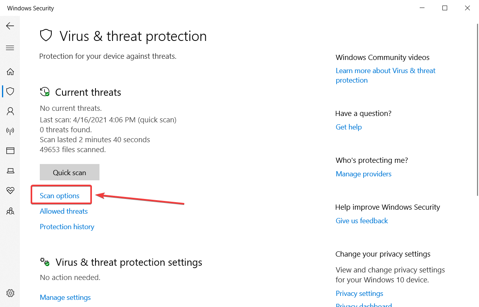Click Give us feedback link
Viewport: 479px width, 307px height.
pos(362,221)
